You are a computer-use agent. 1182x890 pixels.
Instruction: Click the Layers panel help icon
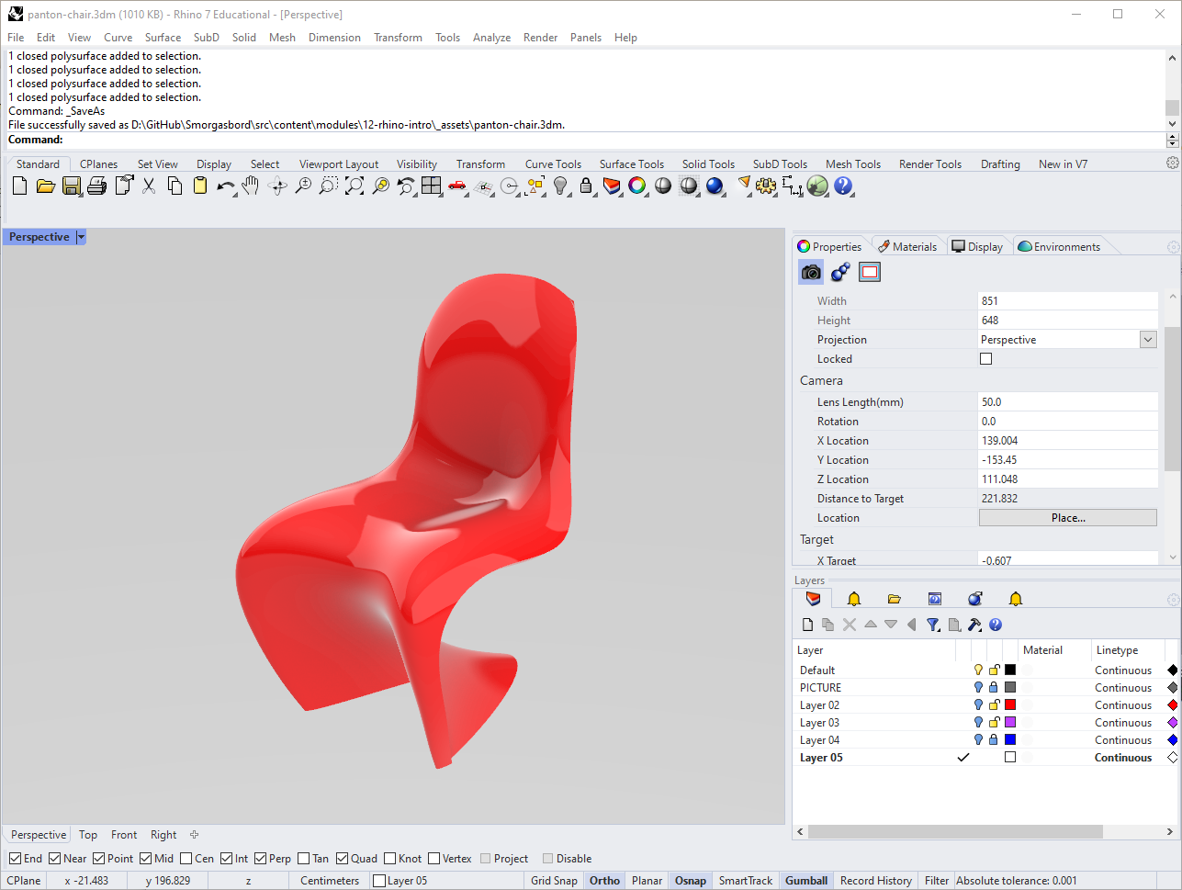(996, 625)
